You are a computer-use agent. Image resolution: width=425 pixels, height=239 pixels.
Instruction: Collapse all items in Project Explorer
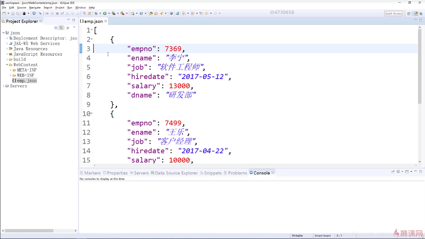56,27
